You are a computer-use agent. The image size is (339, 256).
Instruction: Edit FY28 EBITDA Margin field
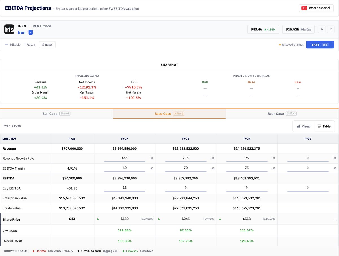click(x=186, y=168)
